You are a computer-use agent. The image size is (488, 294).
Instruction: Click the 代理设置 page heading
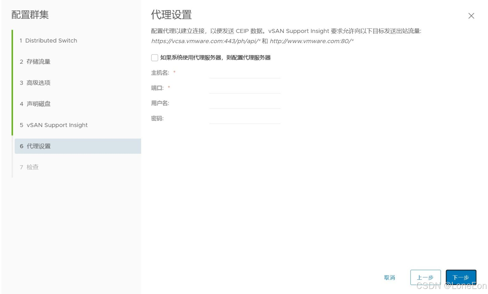pos(172,15)
